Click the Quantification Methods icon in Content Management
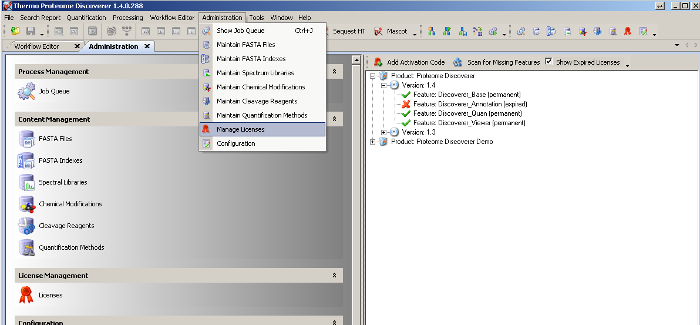700x325 pixels. click(x=27, y=247)
